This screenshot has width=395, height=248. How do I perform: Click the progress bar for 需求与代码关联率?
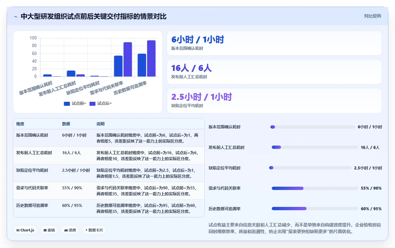pyautogui.click(x=315, y=188)
